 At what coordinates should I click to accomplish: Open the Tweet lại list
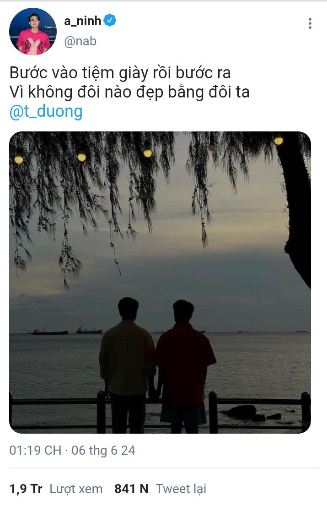(x=181, y=489)
